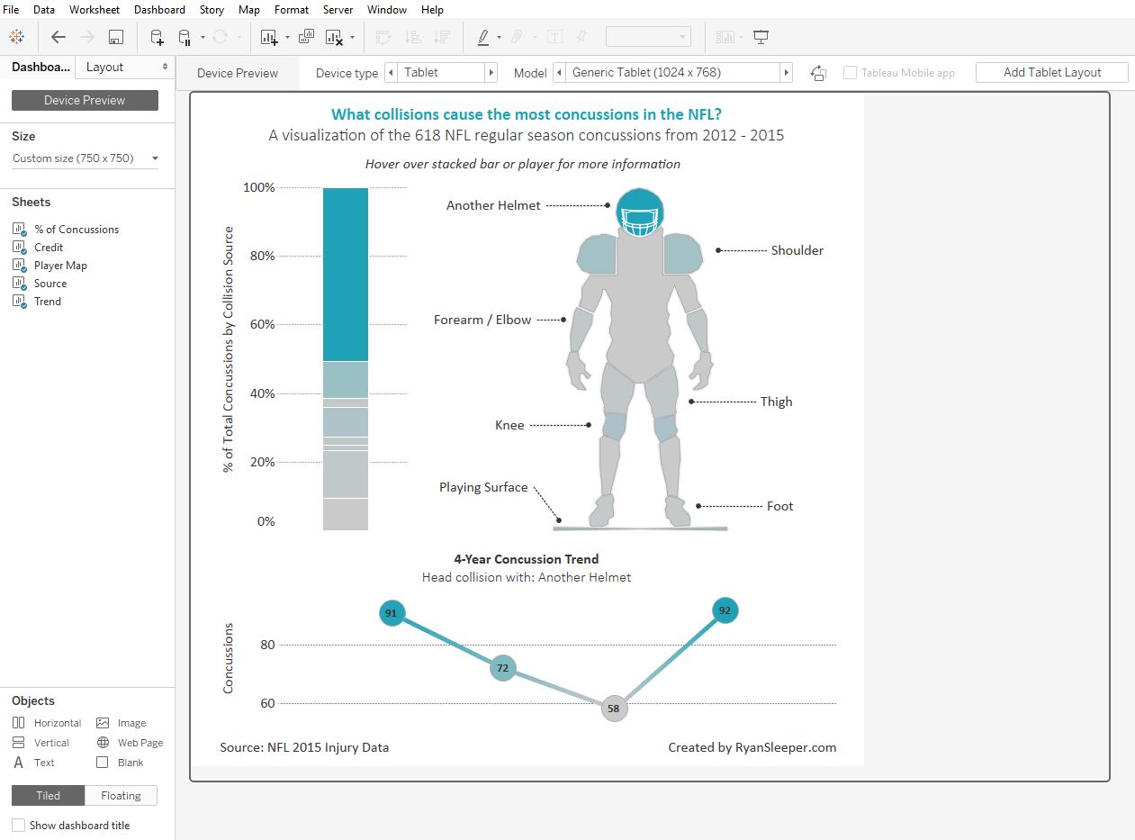The image size is (1135, 840).
Task: Add the Image object
Action: (x=121, y=723)
